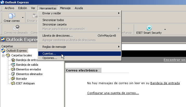Click the Correo no deseado icon

(x=16, y=28)
